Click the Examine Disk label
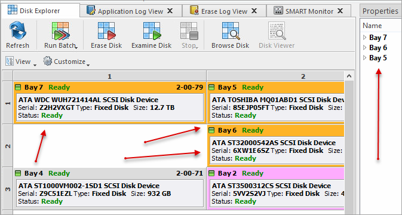This screenshot has width=402, height=215. pos(152,45)
